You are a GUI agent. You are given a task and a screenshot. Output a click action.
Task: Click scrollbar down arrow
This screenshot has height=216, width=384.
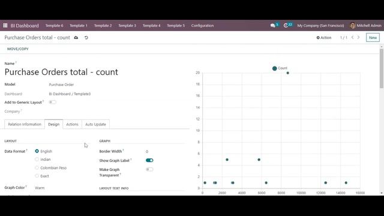pos(382,193)
